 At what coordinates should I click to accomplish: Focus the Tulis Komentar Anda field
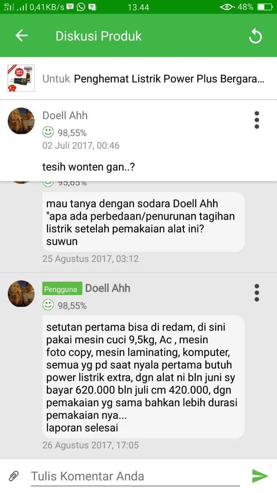tap(135, 476)
